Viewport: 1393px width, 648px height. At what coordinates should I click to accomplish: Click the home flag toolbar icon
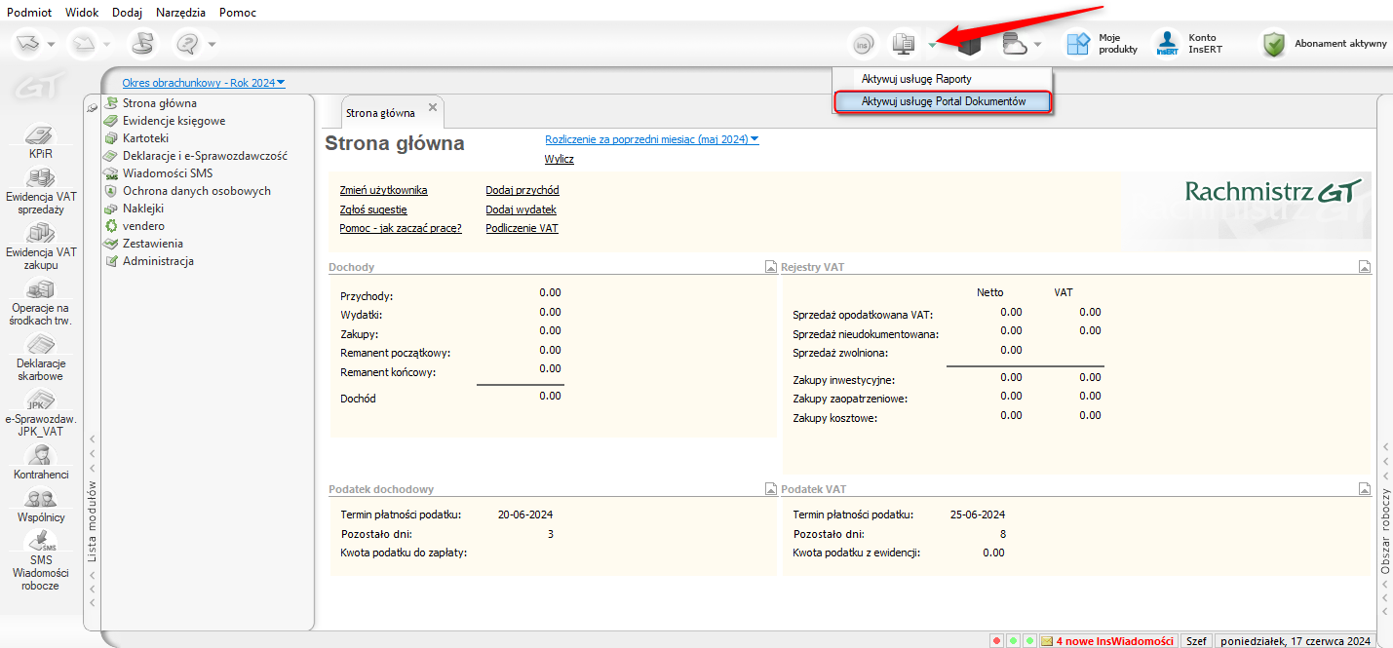pyautogui.click(x=142, y=43)
